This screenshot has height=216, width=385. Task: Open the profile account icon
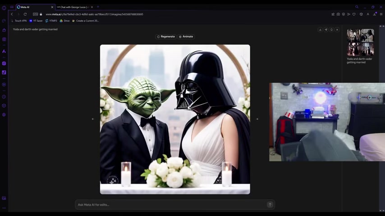coord(368,14)
